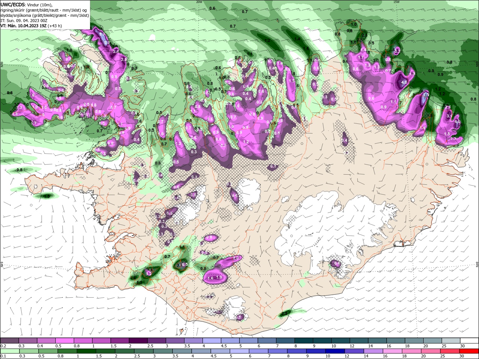Click the 2.2 rain value on the south coast
The height and width of the screenshot is (359, 479).
coord(285,313)
